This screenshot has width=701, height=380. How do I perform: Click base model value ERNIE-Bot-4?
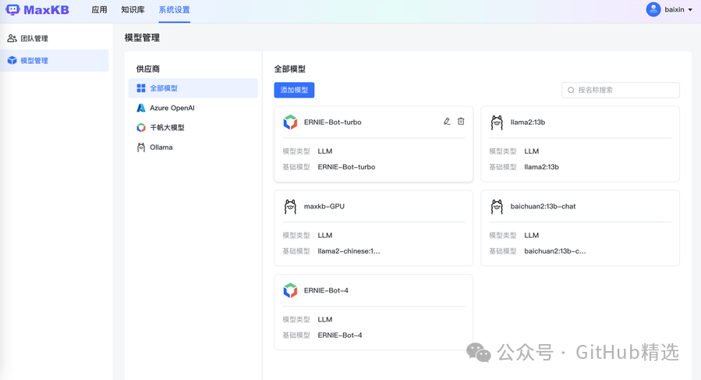click(x=340, y=336)
